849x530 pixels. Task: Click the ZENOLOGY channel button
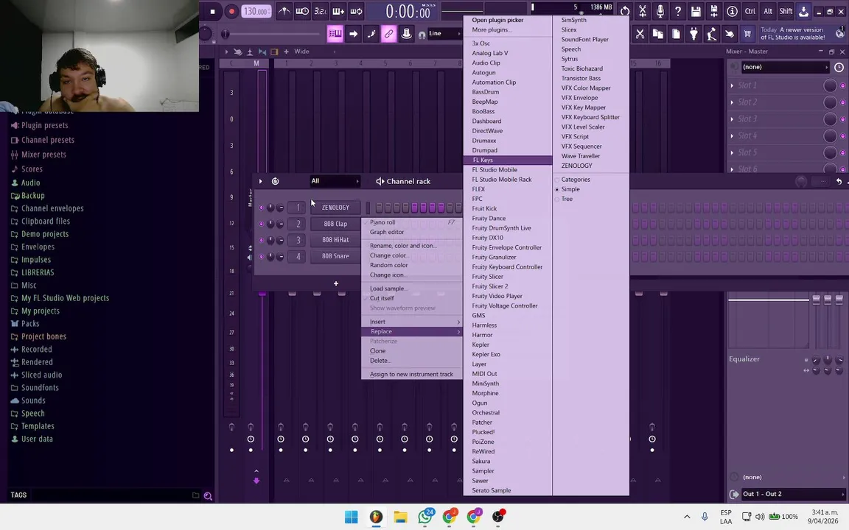335,208
